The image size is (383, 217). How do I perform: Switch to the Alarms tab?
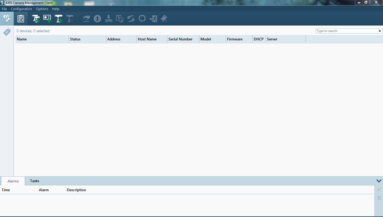[13, 181]
